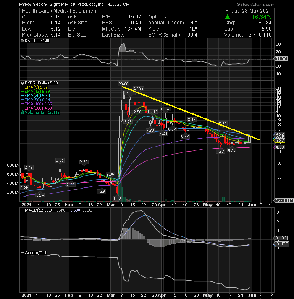
Task: Click the 10.67 price label
Action: (x=165, y=109)
